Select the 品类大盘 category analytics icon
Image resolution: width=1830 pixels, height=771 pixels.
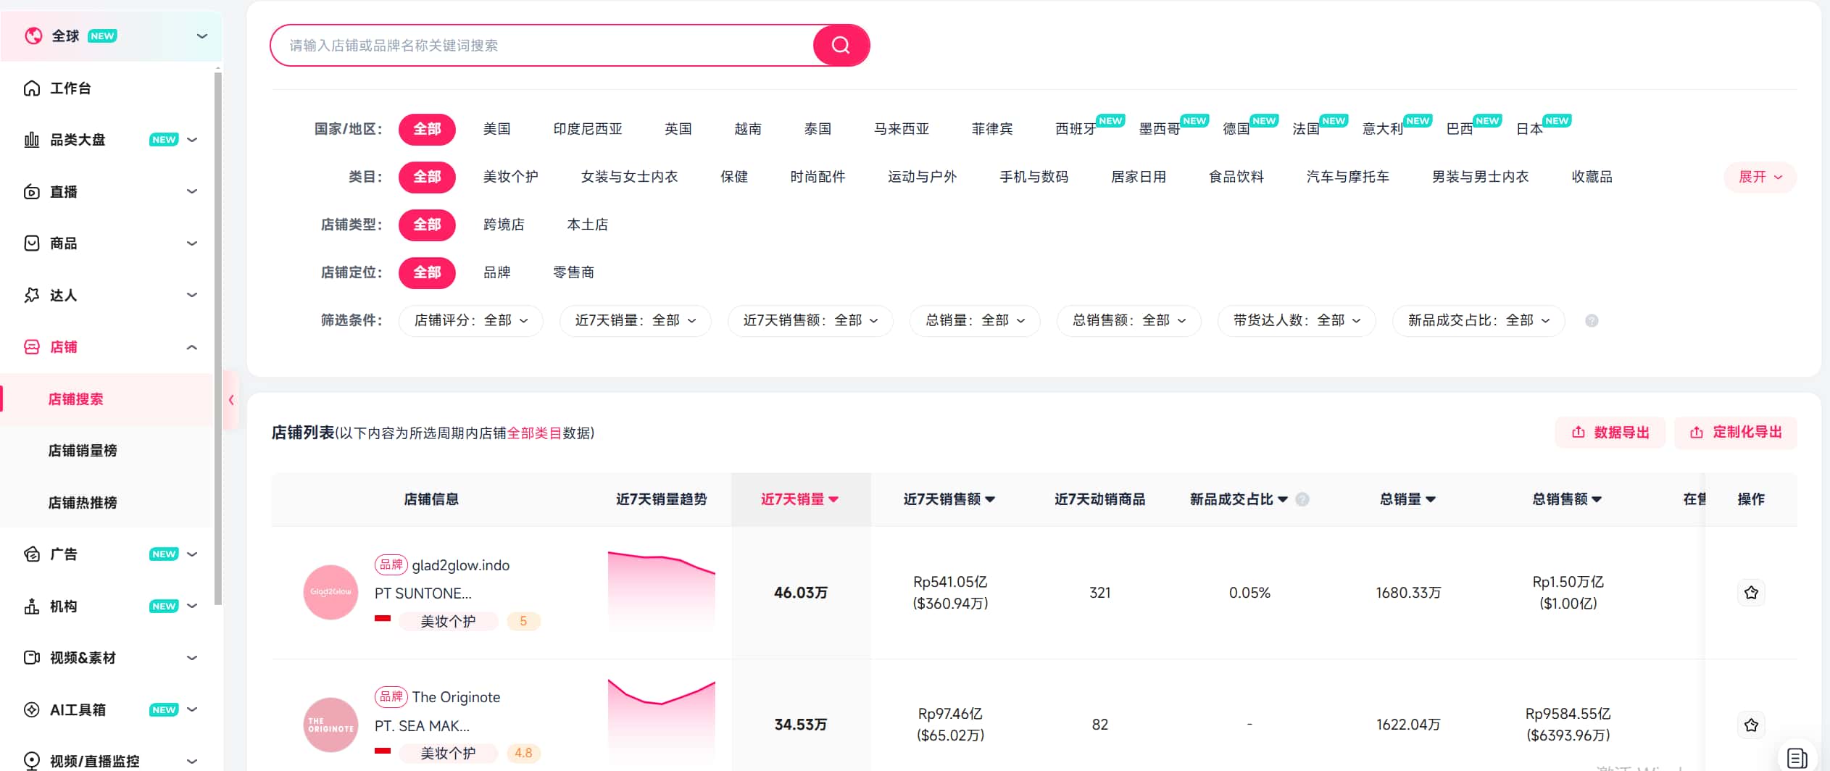tap(32, 139)
